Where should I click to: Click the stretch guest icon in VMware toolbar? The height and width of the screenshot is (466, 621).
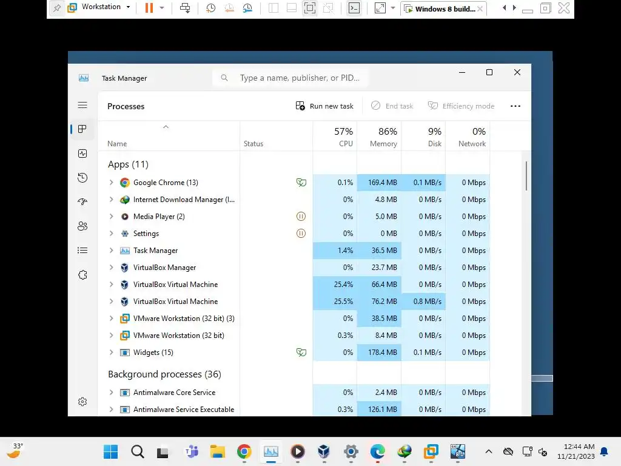(x=380, y=8)
